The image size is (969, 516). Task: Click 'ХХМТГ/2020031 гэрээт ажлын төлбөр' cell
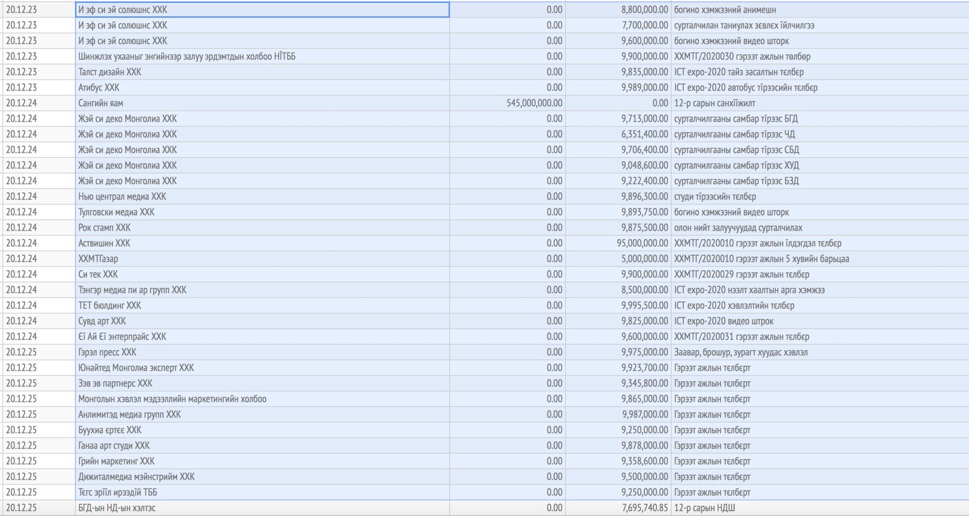[820, 337]
